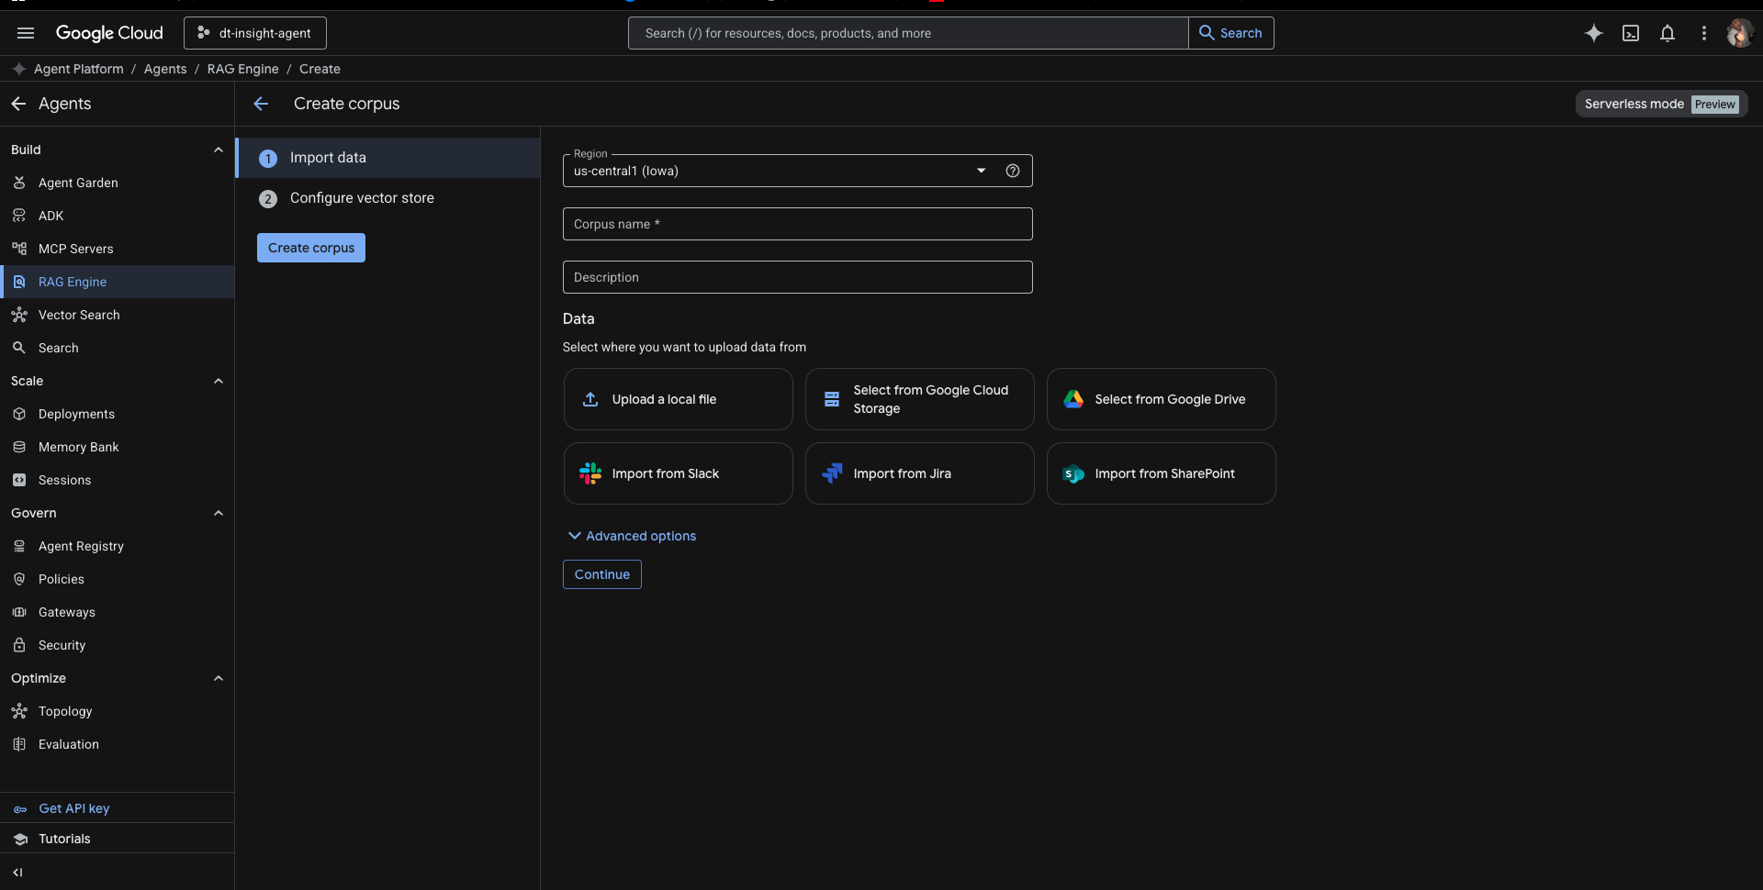Open Vector Search in sidebar
The image size is (1763, 890).
[118, 315]
